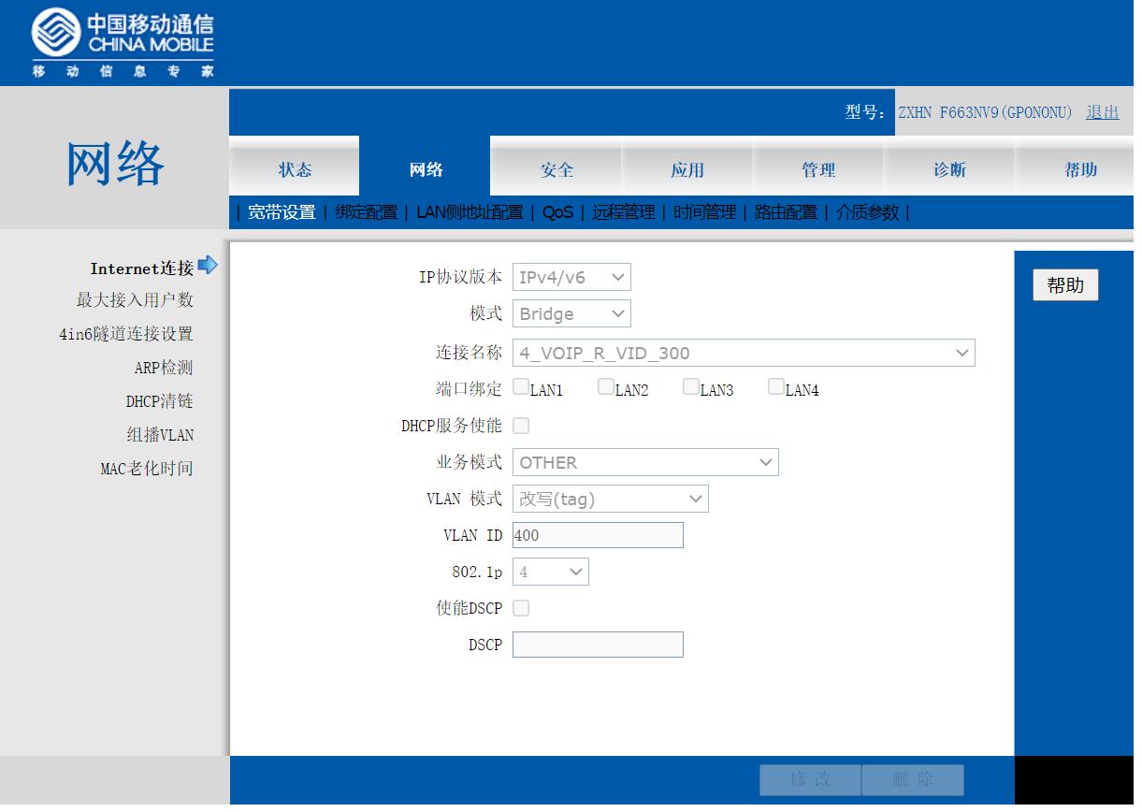
Task: Switch to the 安全 tab
Action: [x=557, y=169]
